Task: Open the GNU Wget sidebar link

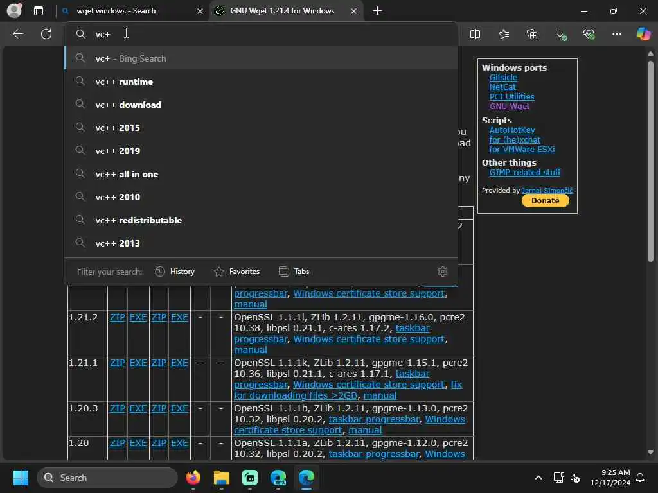Action: 509,106
